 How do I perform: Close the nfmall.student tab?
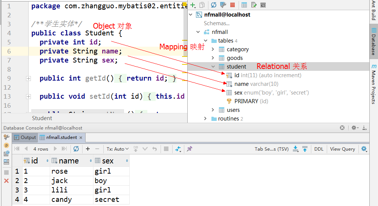[81, 137]
